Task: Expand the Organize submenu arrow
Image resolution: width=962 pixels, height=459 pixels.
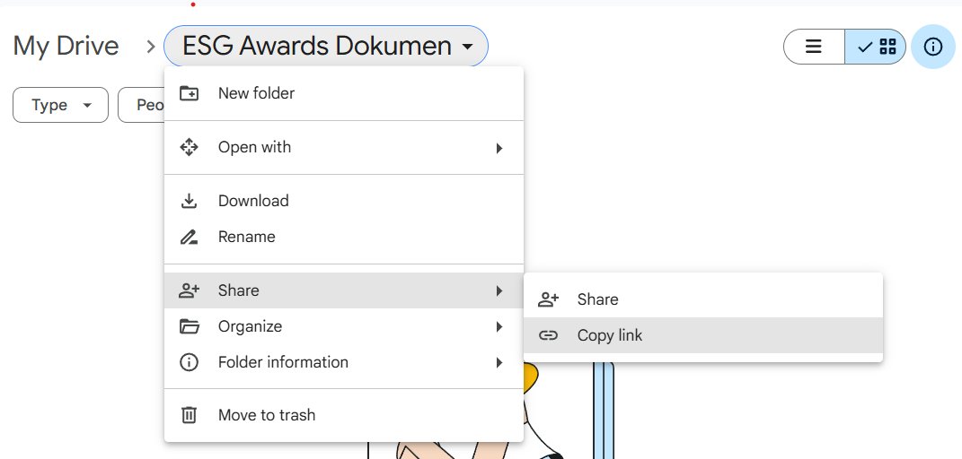Action: (499, 327)
